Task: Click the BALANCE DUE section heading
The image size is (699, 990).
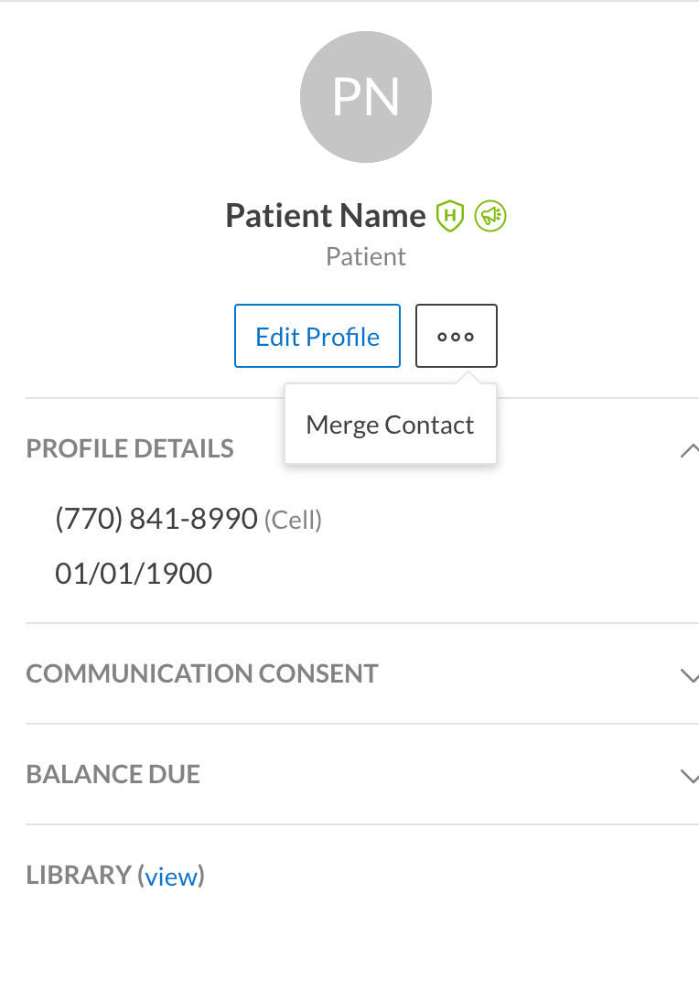Action: click(113, 774)
